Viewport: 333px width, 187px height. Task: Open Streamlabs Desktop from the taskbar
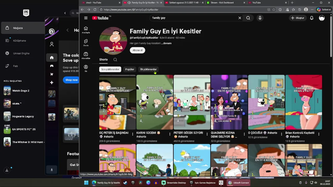(174, 183)
